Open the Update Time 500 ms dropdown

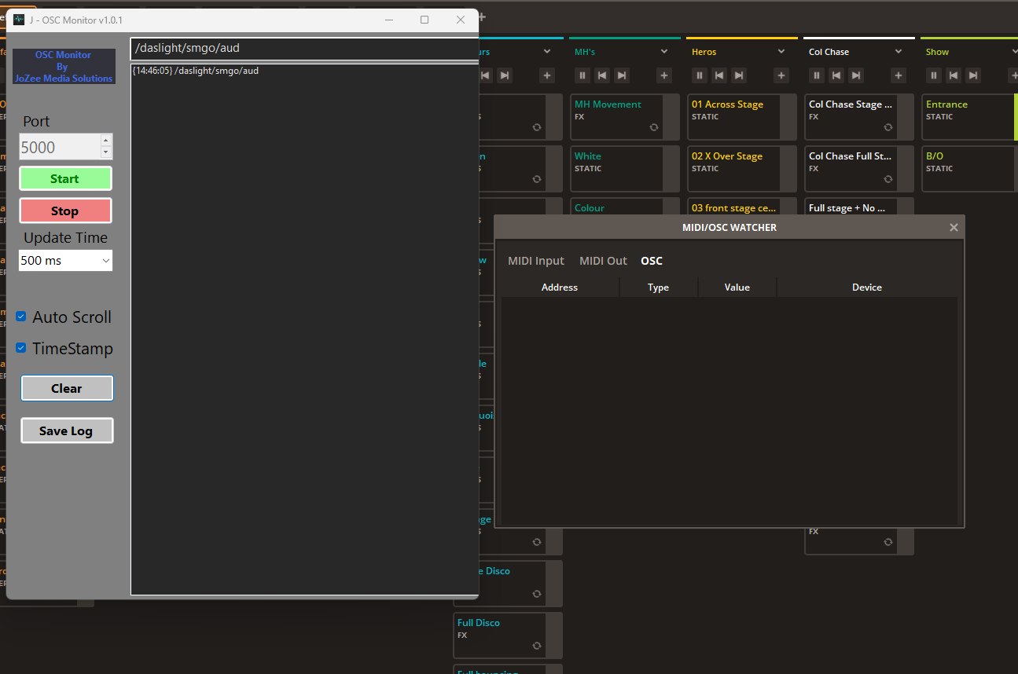pyautogui.click(x=65, y=260)
